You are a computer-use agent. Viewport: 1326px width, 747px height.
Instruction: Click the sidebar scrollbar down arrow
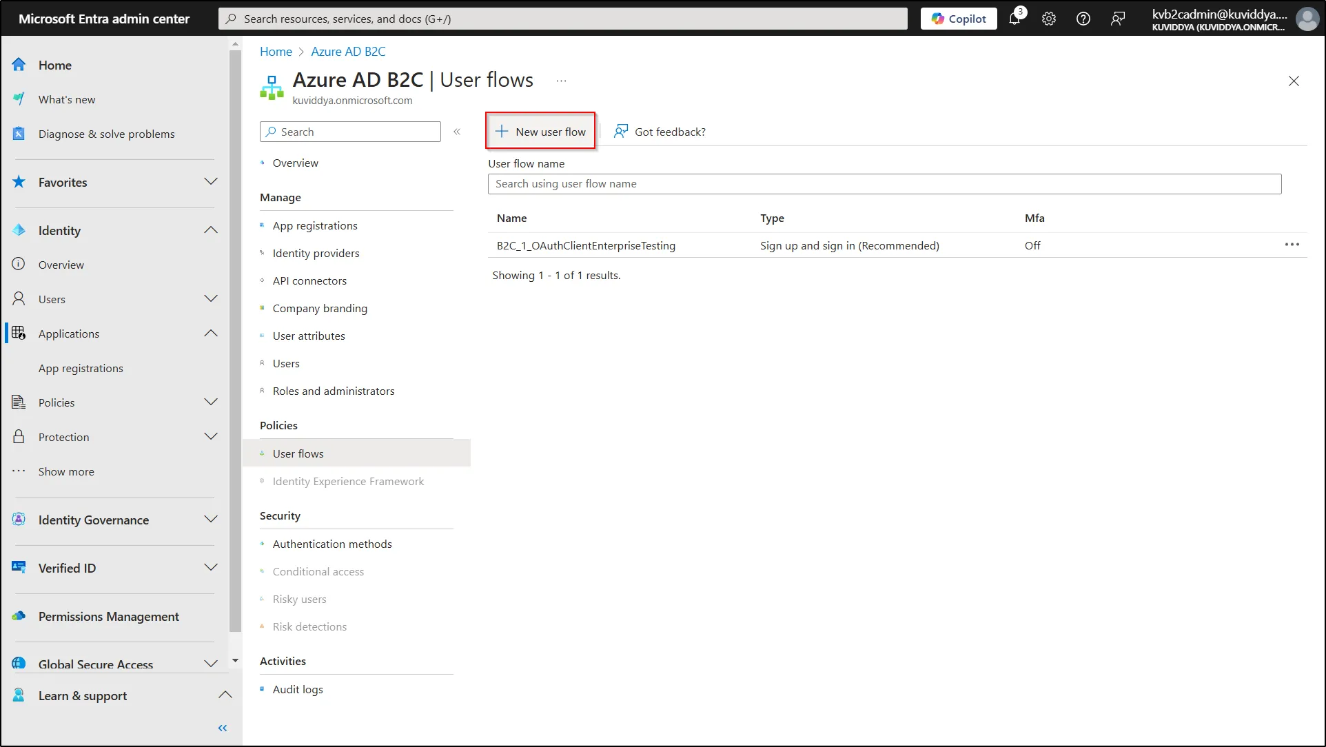235,659
